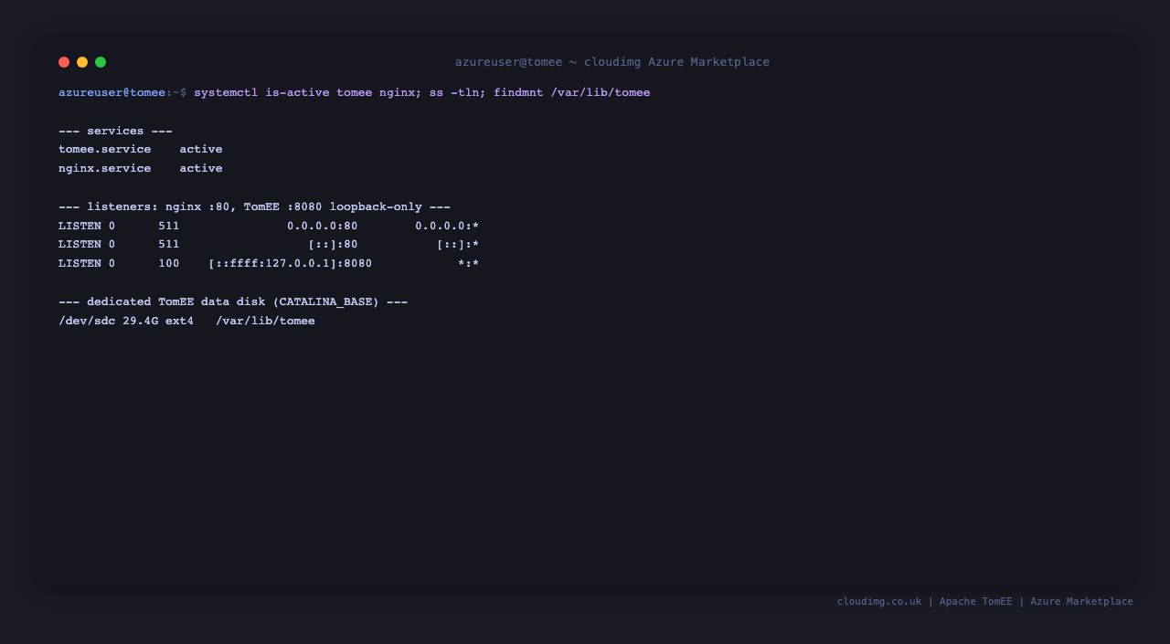Click the '/dev/sdc' device name
Screen dimensions: 1170x644
[87, 321]
